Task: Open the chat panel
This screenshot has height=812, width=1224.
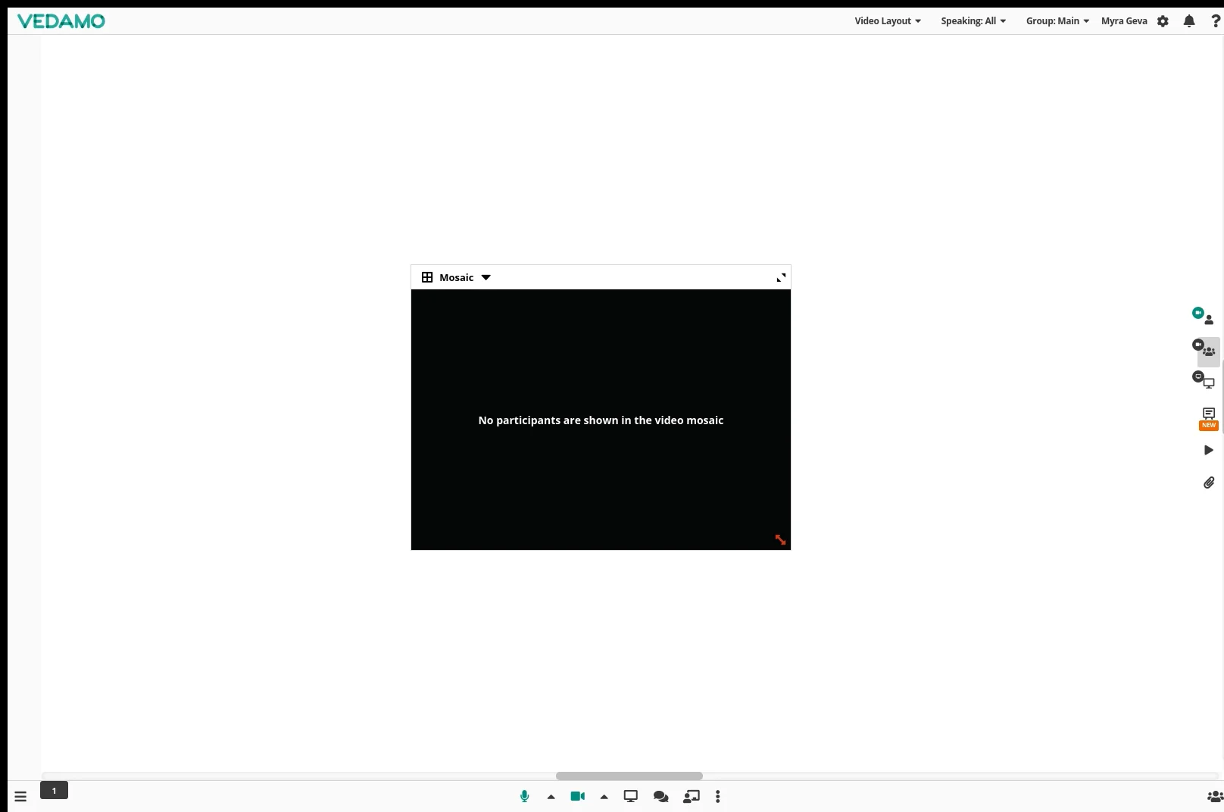Action: coord(660,796)
